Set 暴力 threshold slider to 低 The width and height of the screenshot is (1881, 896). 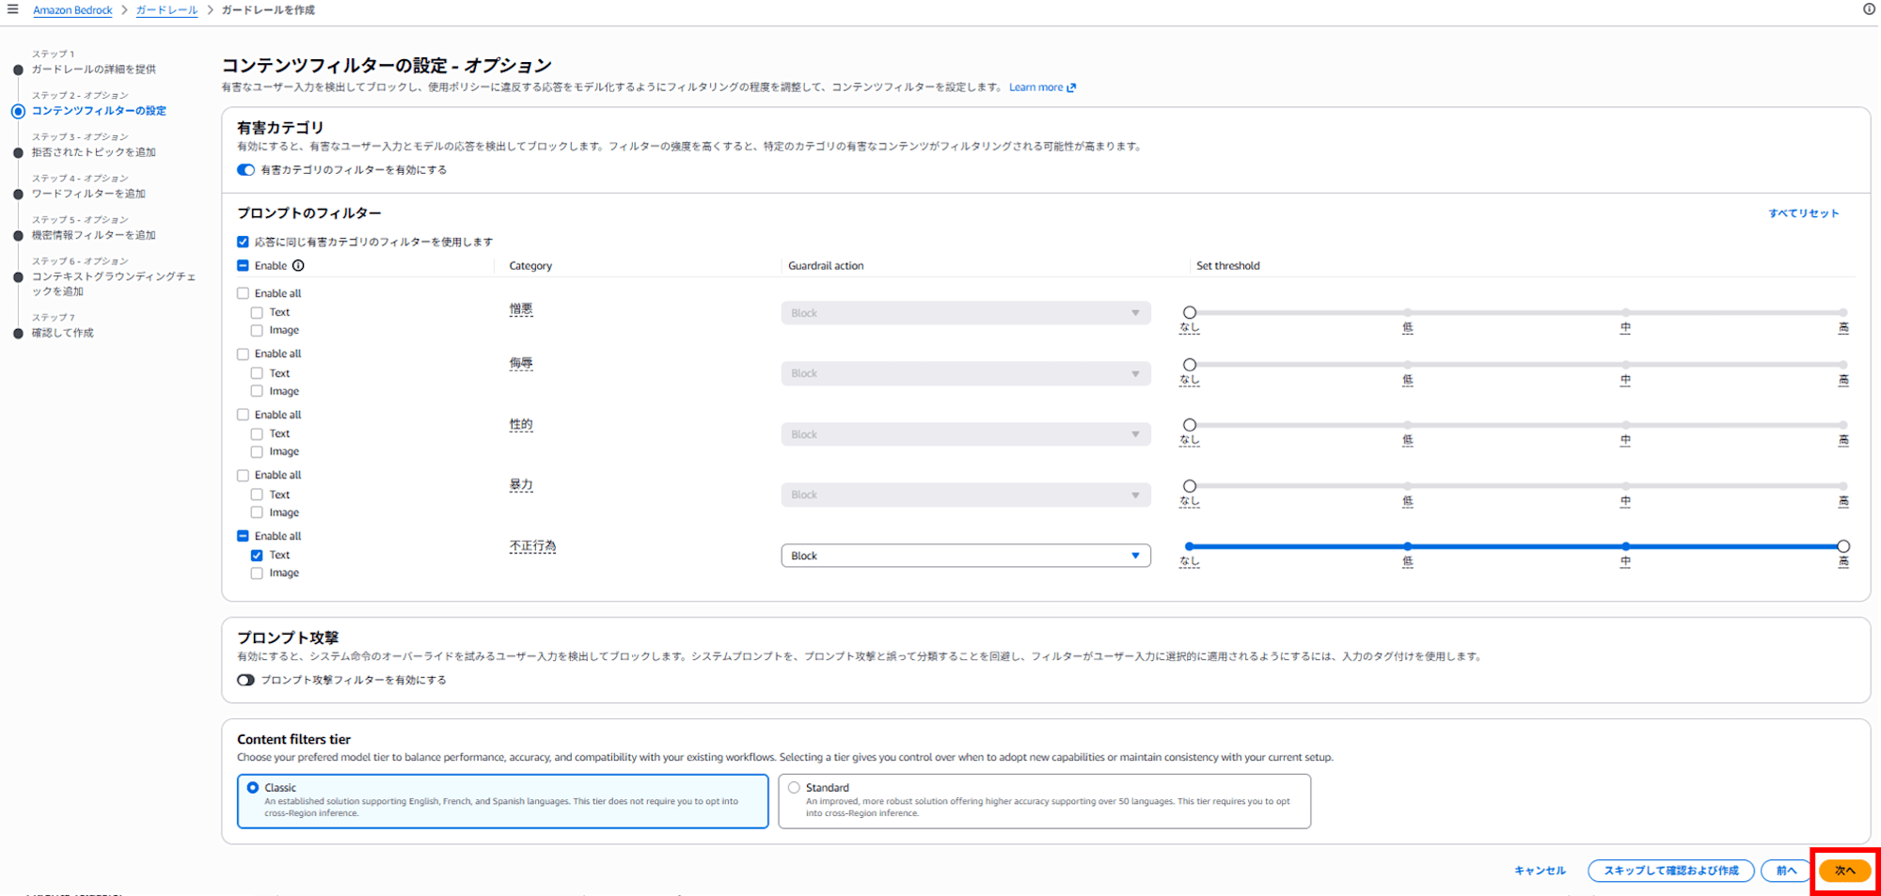[x=1407, y=486]
